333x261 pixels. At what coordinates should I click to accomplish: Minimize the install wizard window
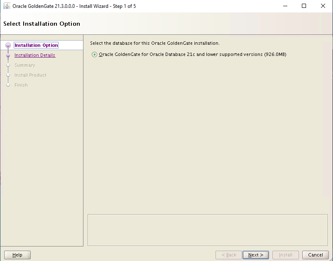(285, 6)
